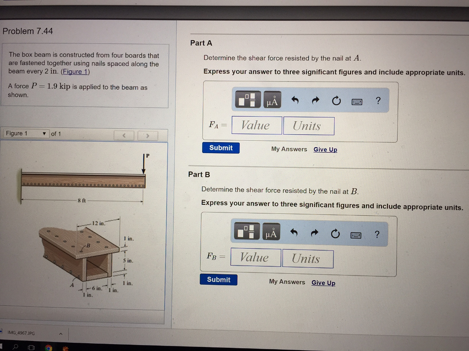Launch Google Chrome from the taskbar

48,348
